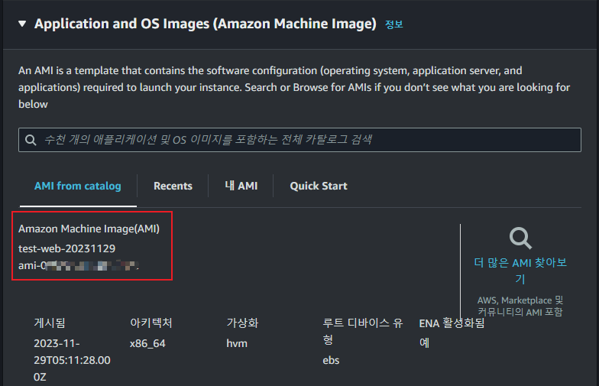Screen dimensions: 599x386
Task: Click the 게시됨 column label
Action: [x=49, y=323]
